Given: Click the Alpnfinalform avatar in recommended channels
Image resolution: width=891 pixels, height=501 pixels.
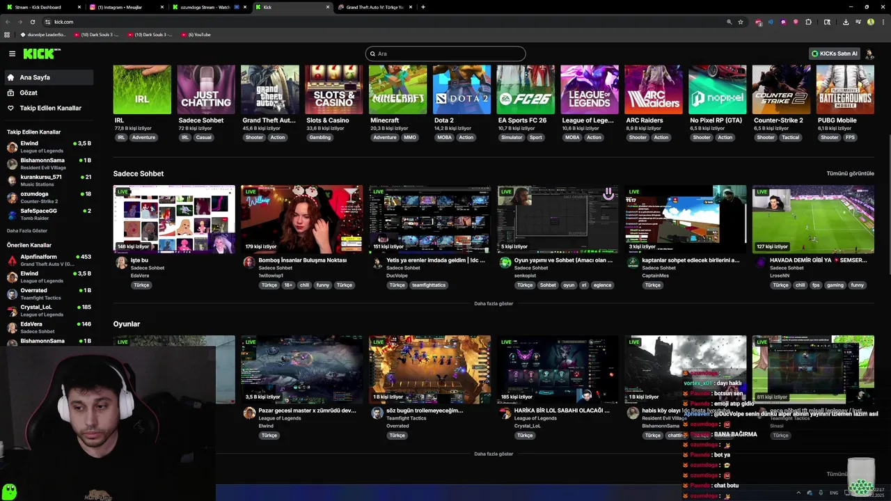Looking at the screenshot, I should pos(12,260).
